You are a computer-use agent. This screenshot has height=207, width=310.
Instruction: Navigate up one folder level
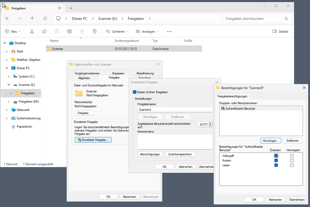coord(32,19)
